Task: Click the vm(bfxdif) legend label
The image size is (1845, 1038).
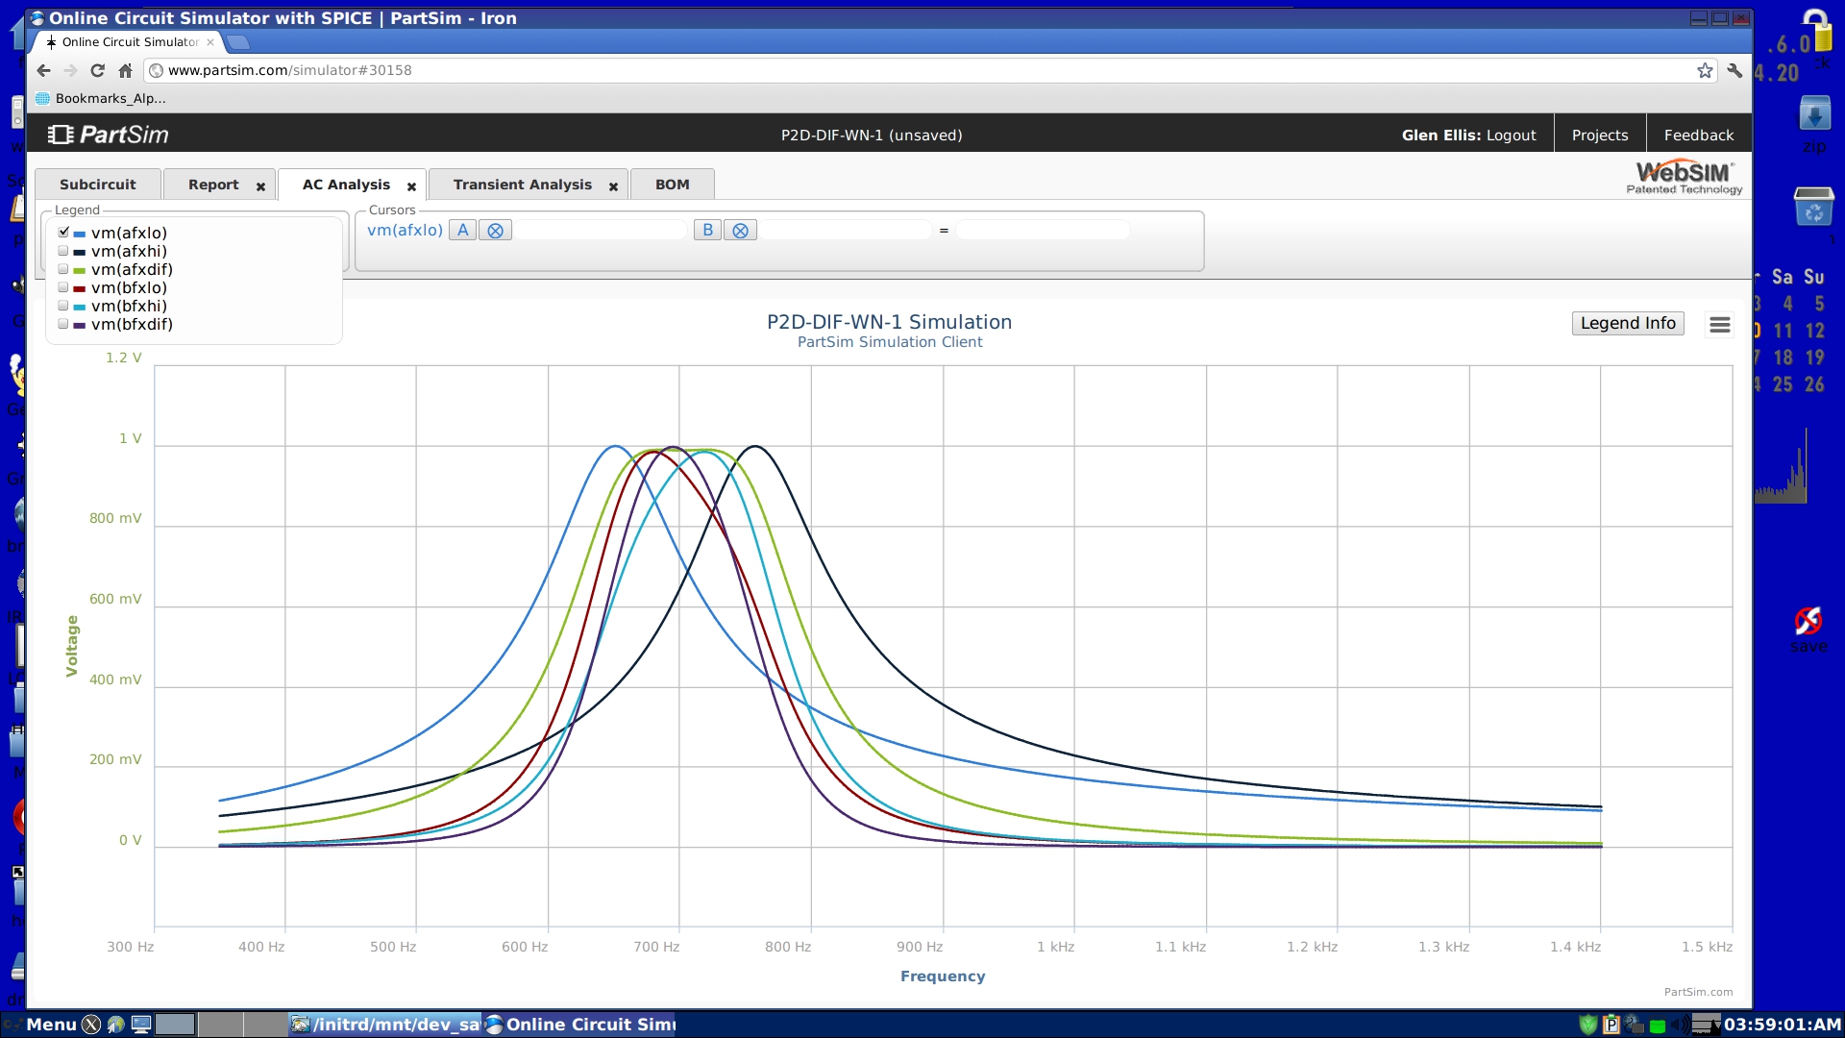Action: coord(132,324)
